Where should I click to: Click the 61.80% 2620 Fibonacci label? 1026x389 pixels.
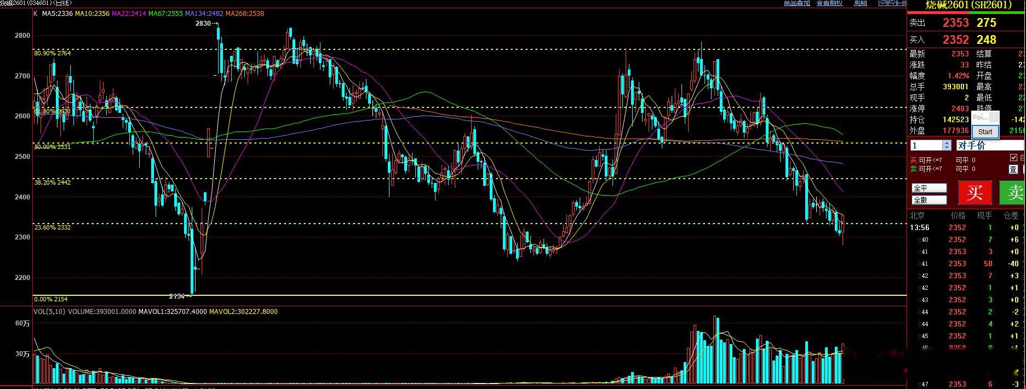tap(53, 111)
